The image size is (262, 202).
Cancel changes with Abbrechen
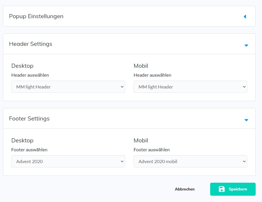[185, 189]
